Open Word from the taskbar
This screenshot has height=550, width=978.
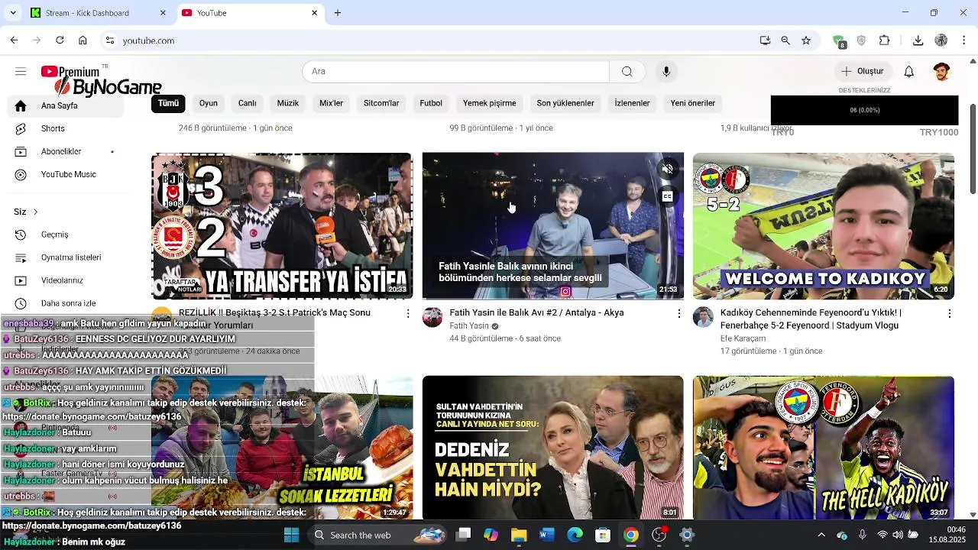546,535
